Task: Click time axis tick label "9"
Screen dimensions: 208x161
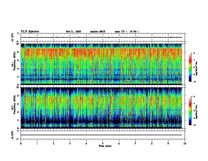Action: [168, 144]
